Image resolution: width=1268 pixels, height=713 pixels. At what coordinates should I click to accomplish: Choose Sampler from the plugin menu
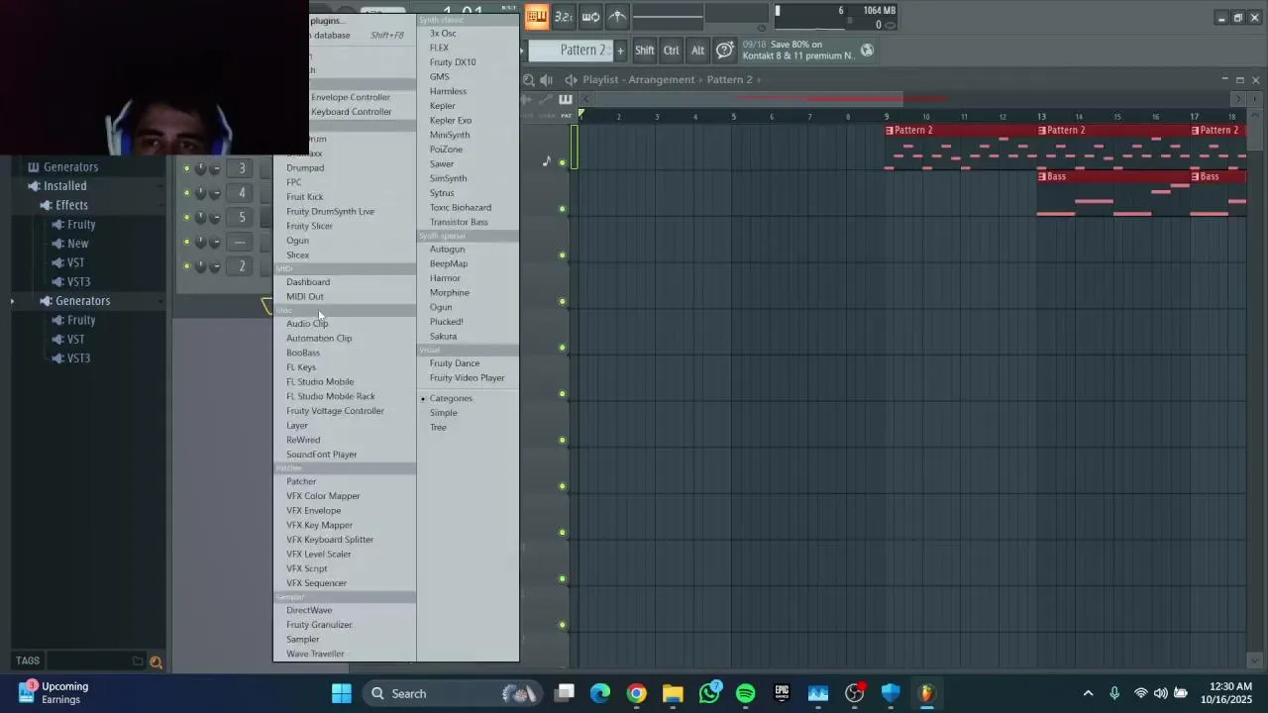[x=303, y=640]
